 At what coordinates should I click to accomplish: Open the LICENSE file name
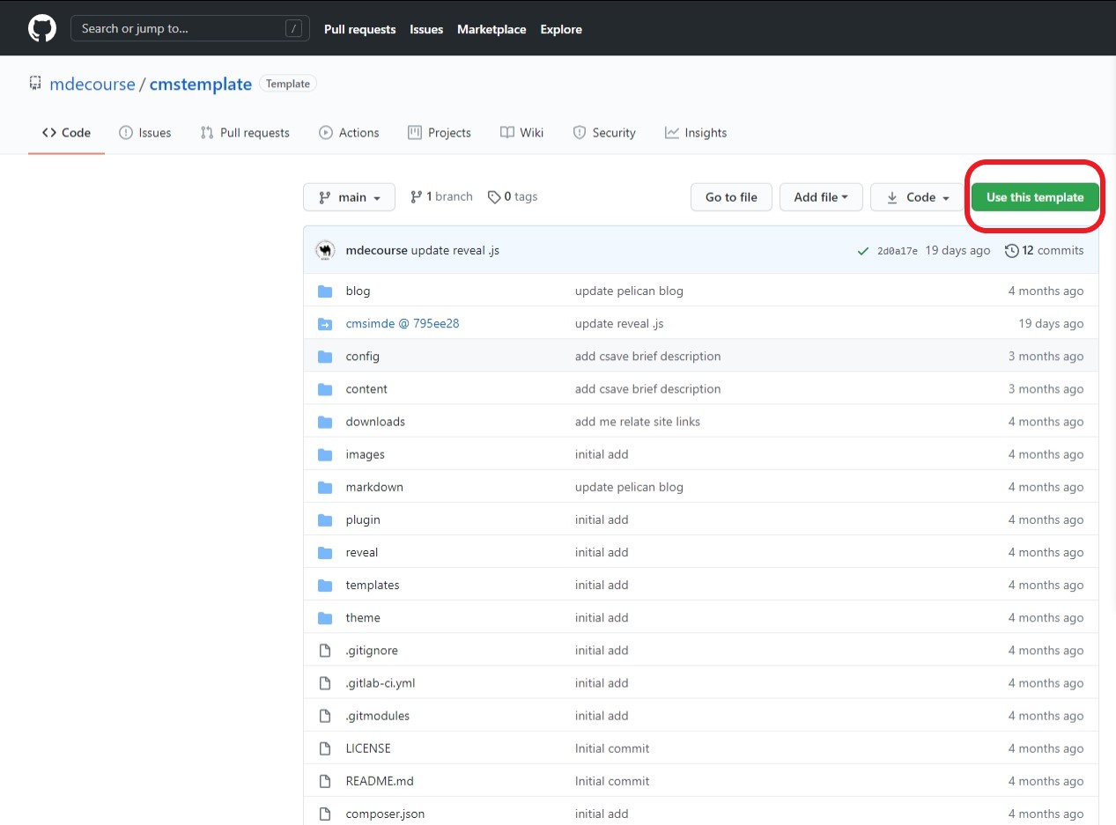coord(368,748)
